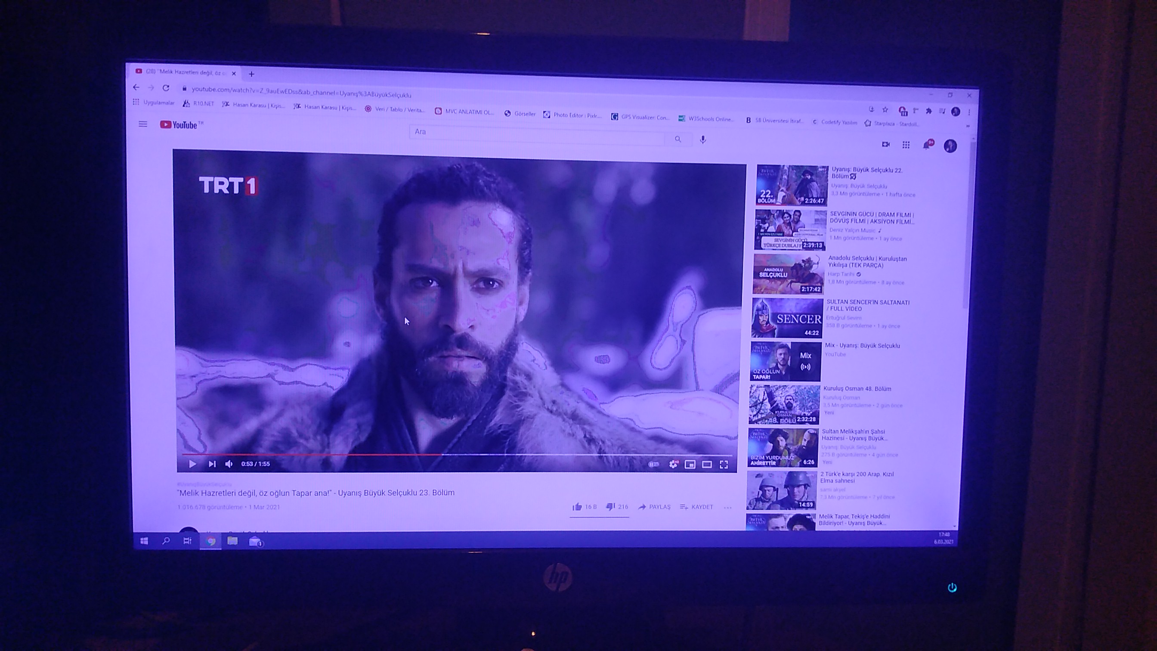The height and width of the screenshot is (651, 1157).
Task: Open the Chrome profile avatar
Action: click(955, 112)
